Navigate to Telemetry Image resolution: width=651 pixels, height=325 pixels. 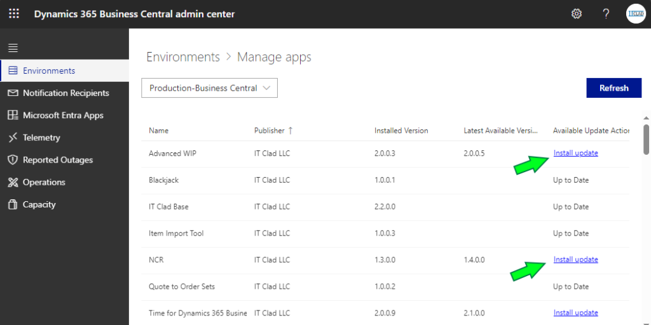[41, 138]
